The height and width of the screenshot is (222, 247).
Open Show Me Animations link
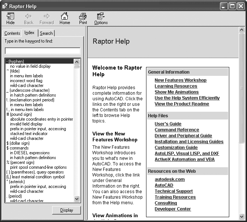[x=176, y=92]
